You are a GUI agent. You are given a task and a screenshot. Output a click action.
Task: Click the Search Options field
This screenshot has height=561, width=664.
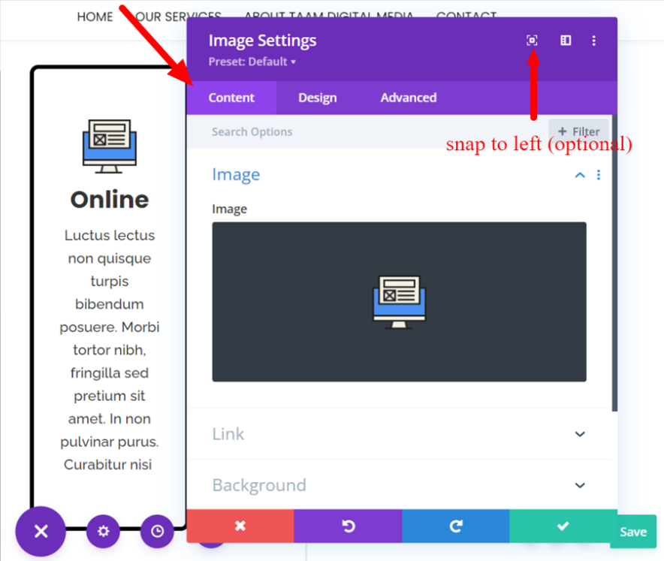coord(300,131)
